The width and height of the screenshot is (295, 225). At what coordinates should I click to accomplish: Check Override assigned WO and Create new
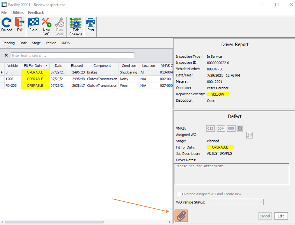pos(179,194)
